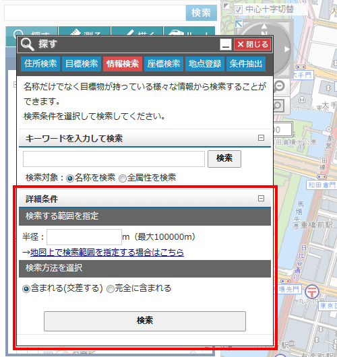Screen dimensions: 337x357
Task: Click the map search magnifier button
Action: [278, 106]
